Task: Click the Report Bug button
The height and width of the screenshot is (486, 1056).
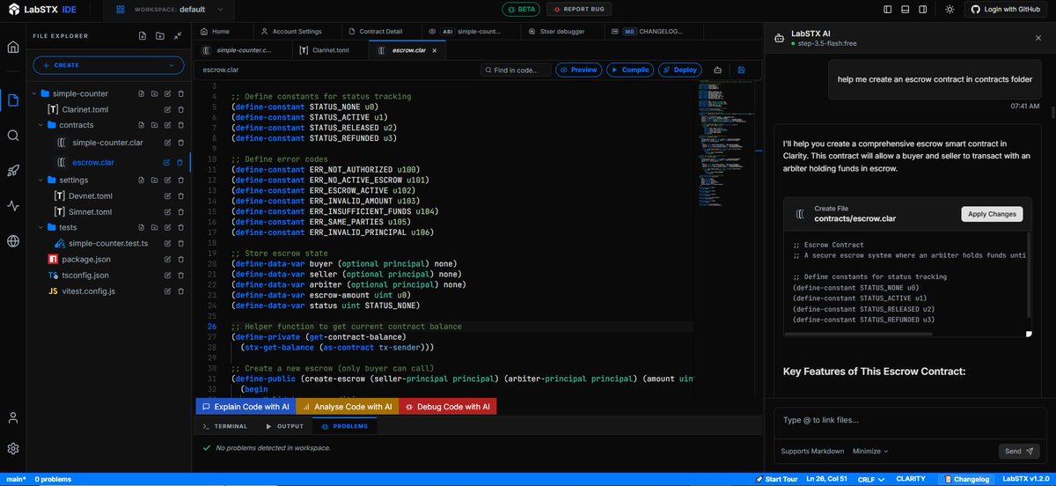Action: pos(578,9)
